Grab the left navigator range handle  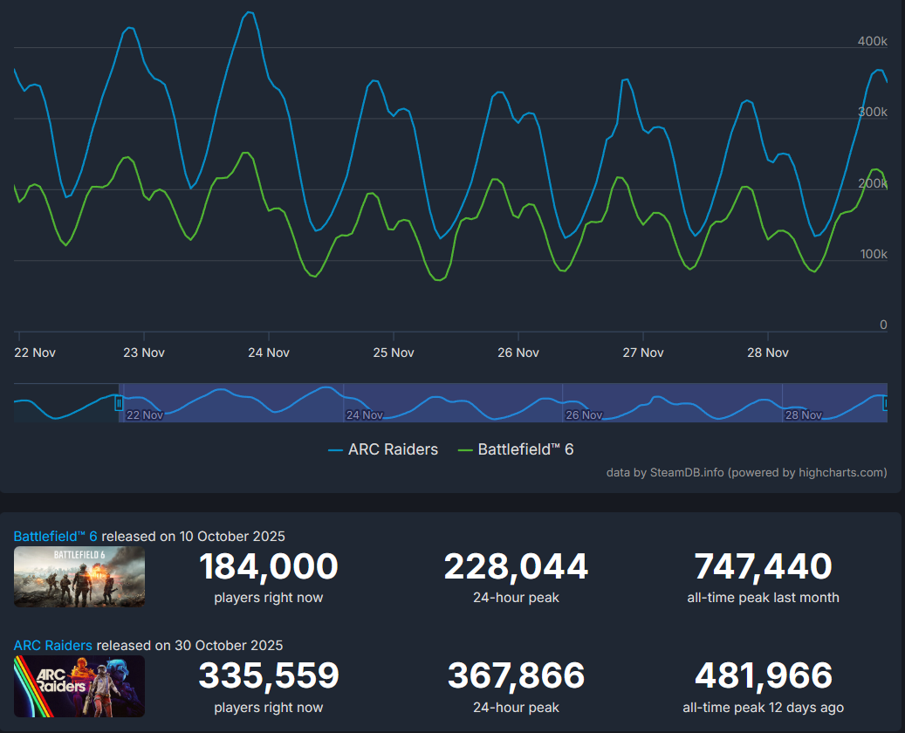119,403
